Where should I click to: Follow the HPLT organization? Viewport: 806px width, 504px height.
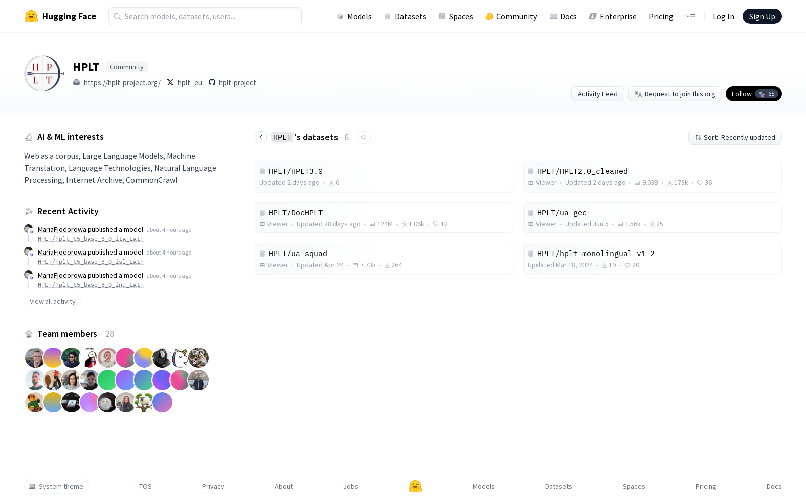pyautogui.click(x=754, y=94)
